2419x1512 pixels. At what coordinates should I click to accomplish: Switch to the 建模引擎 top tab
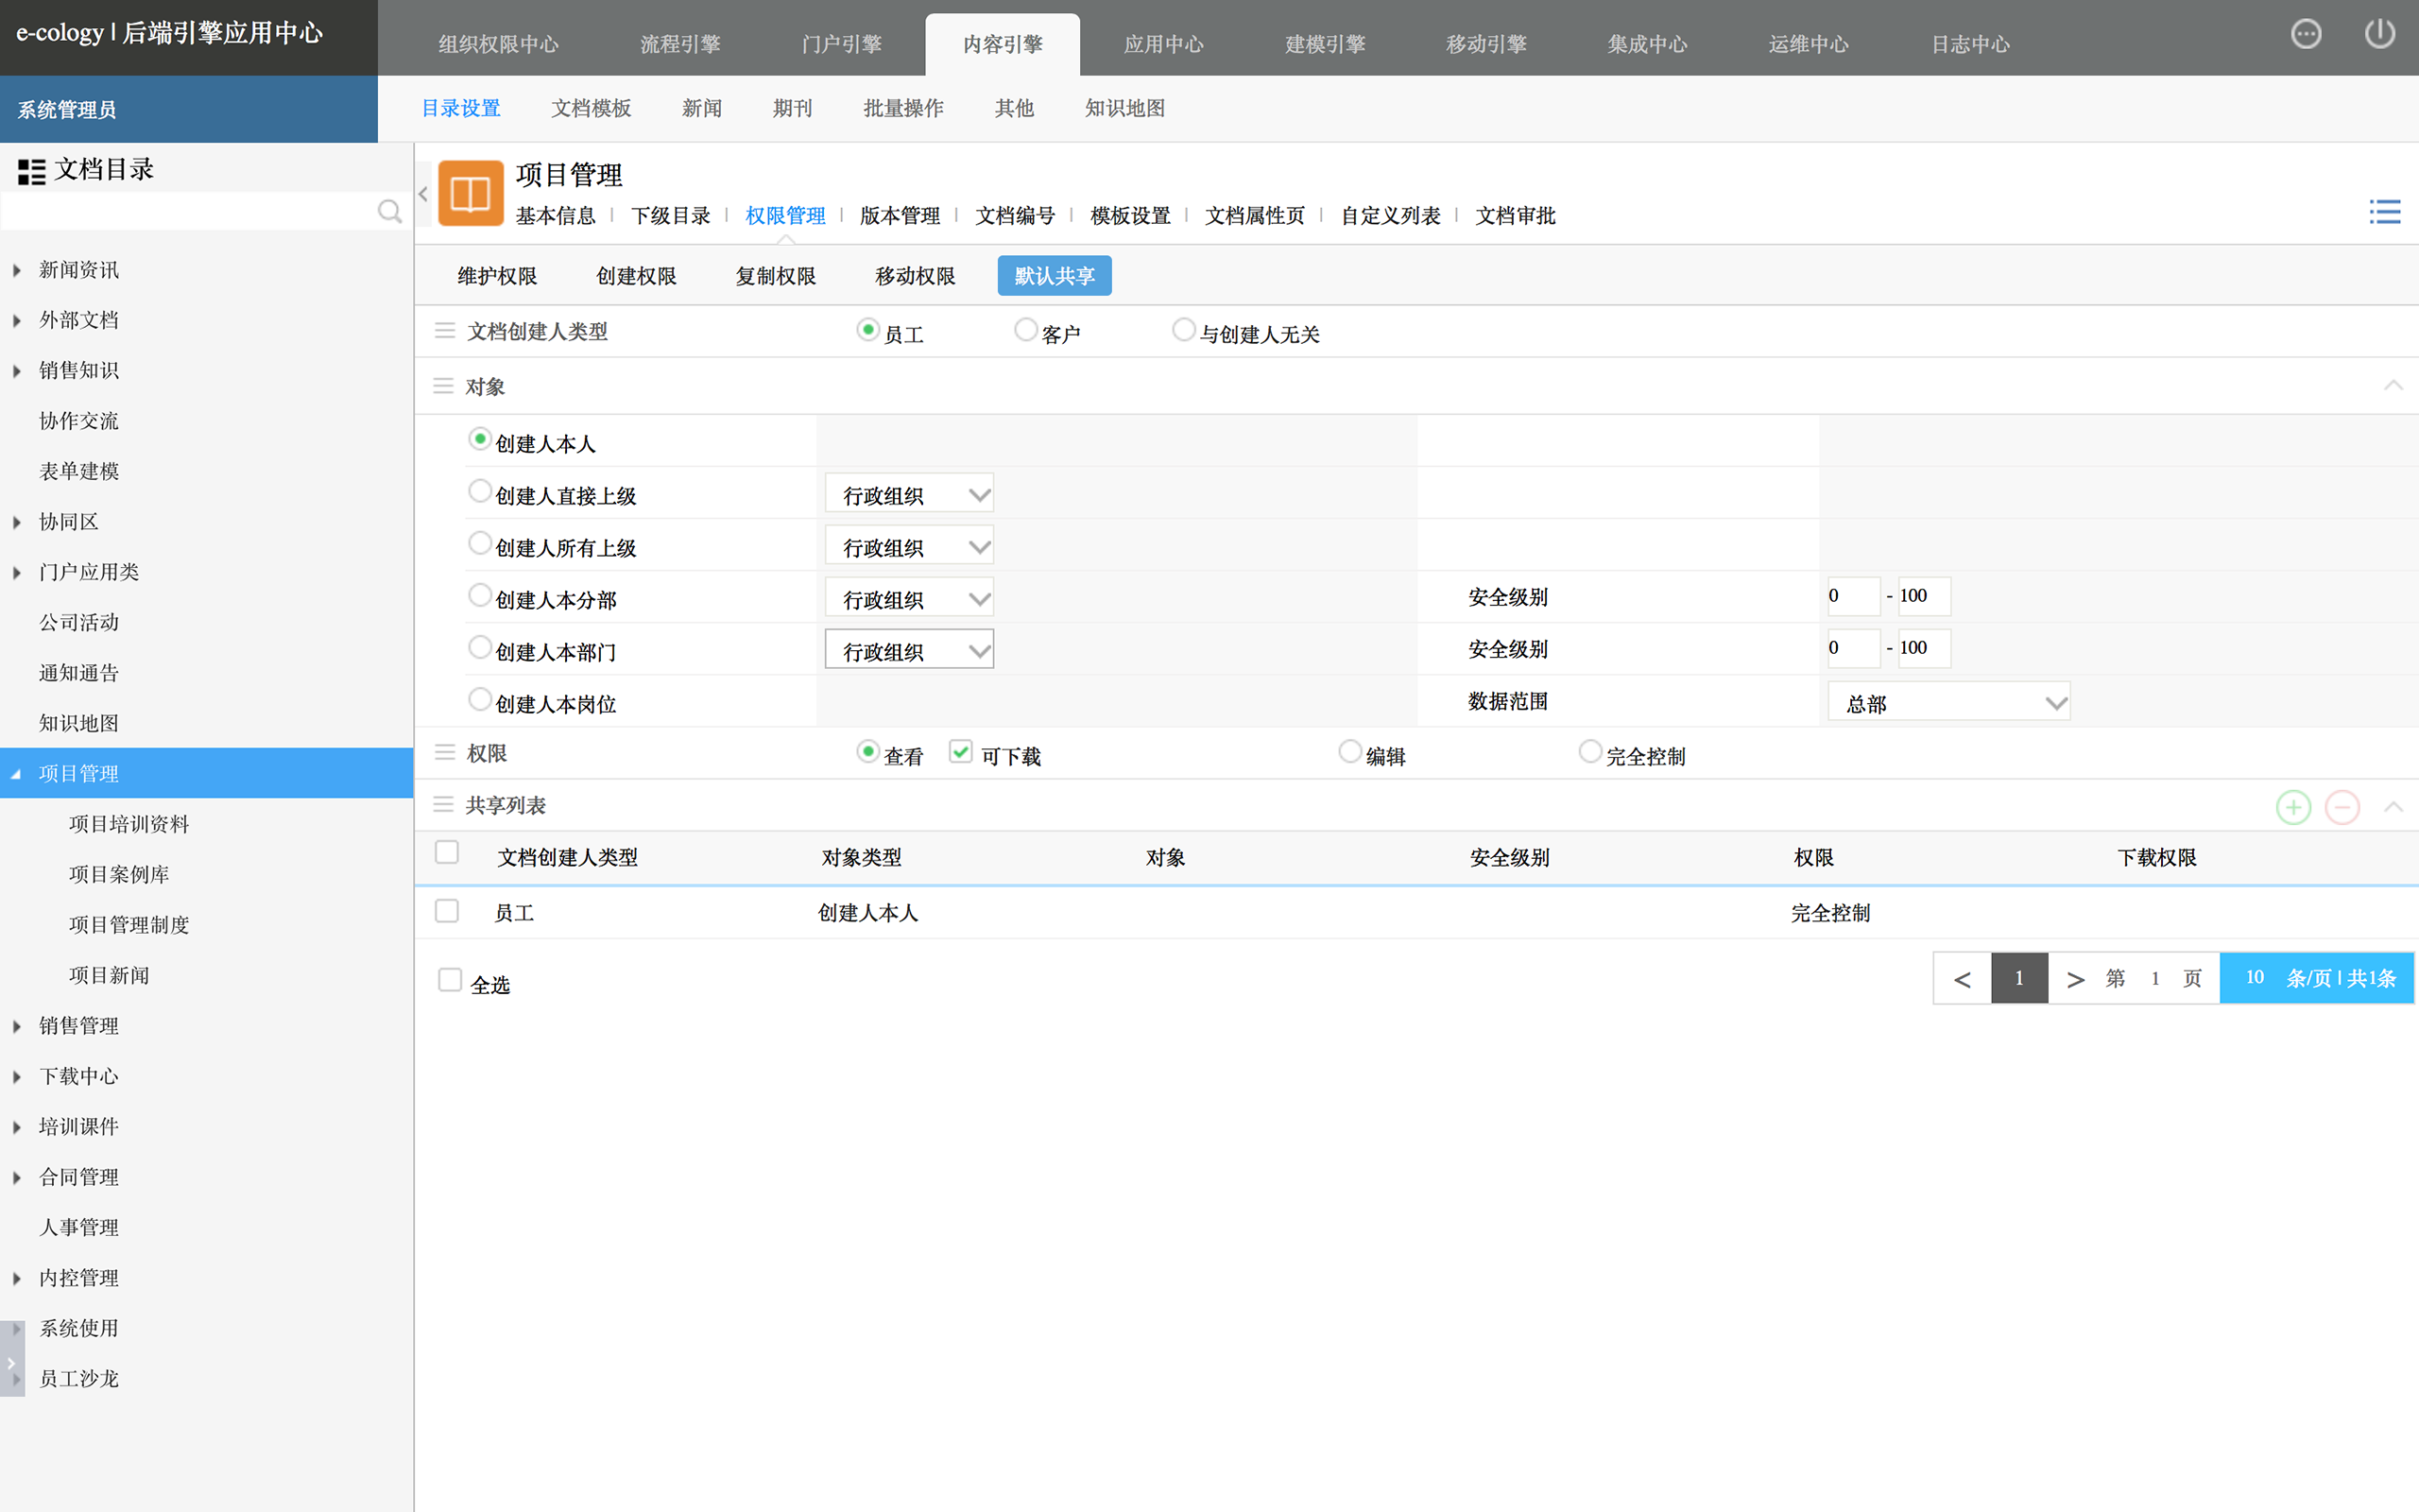point(1325,44)
